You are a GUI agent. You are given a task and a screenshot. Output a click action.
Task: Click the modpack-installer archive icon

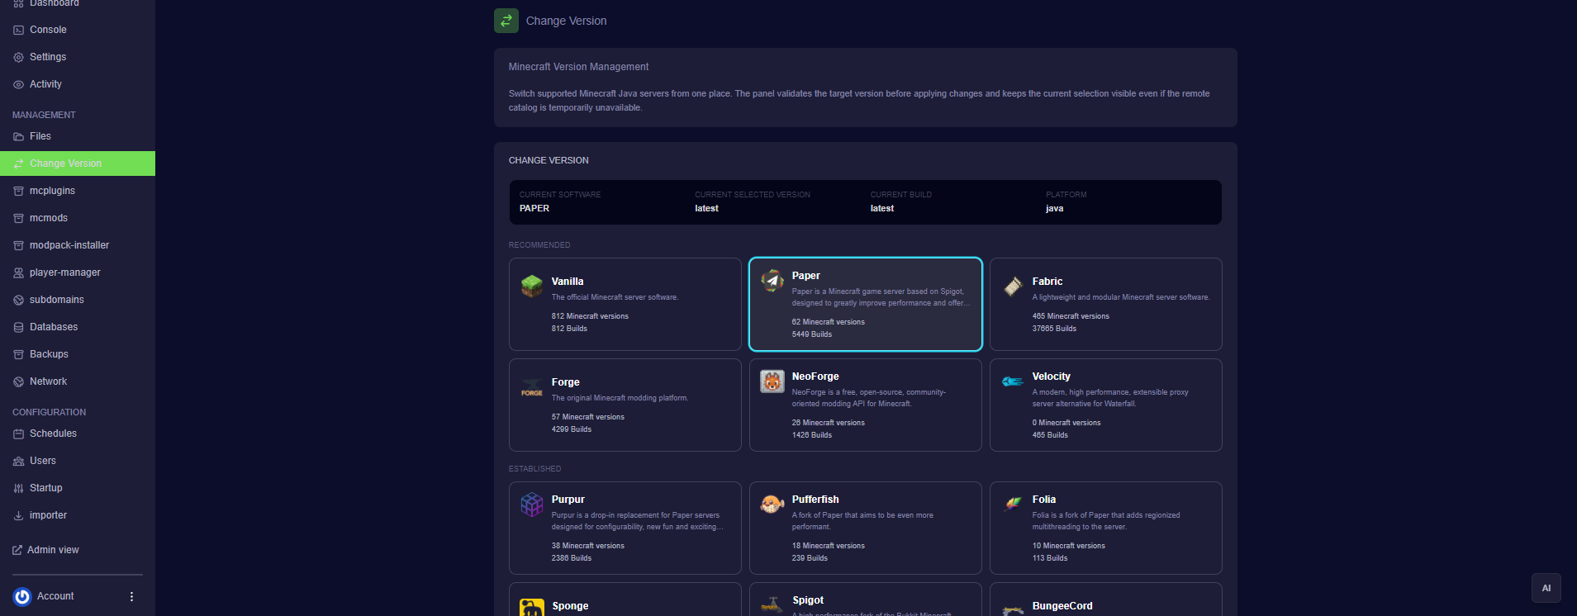click(18, 245)
